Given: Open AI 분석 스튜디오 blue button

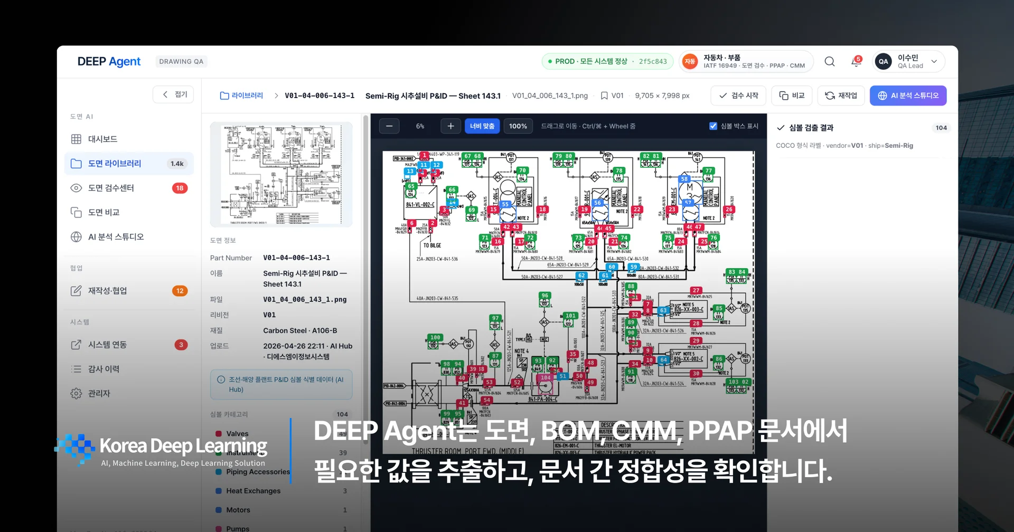Looking at the screenshot, I should tap(908, 96).
